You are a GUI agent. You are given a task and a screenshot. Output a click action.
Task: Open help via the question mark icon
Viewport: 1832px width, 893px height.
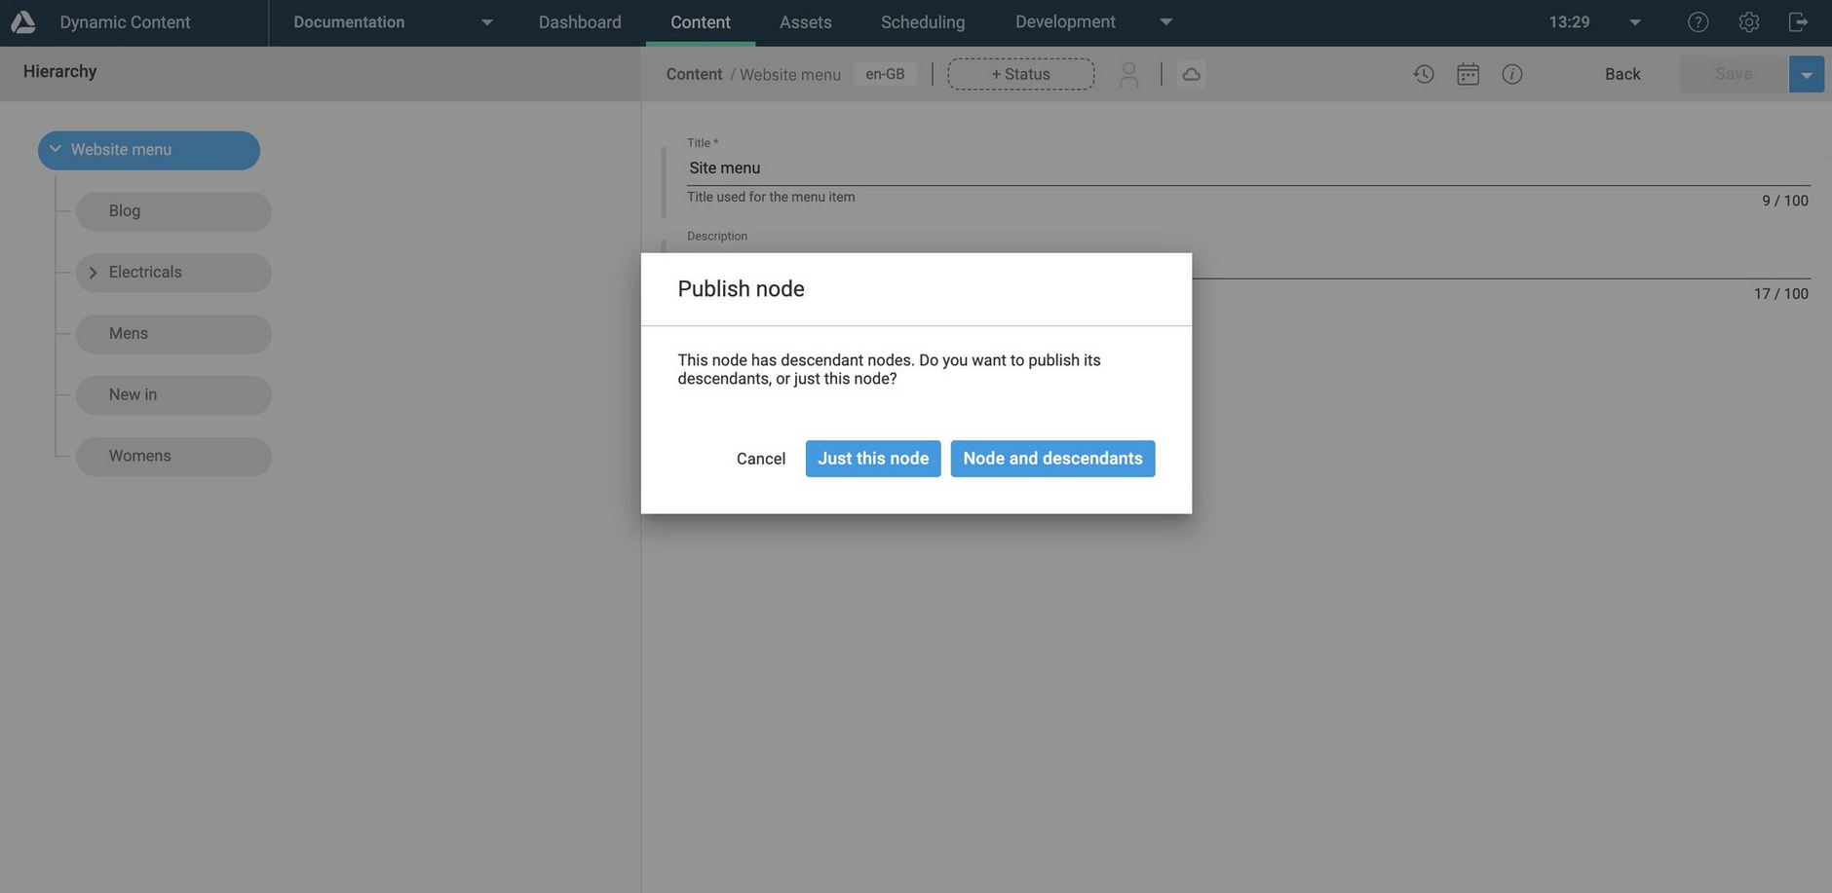1698,20
